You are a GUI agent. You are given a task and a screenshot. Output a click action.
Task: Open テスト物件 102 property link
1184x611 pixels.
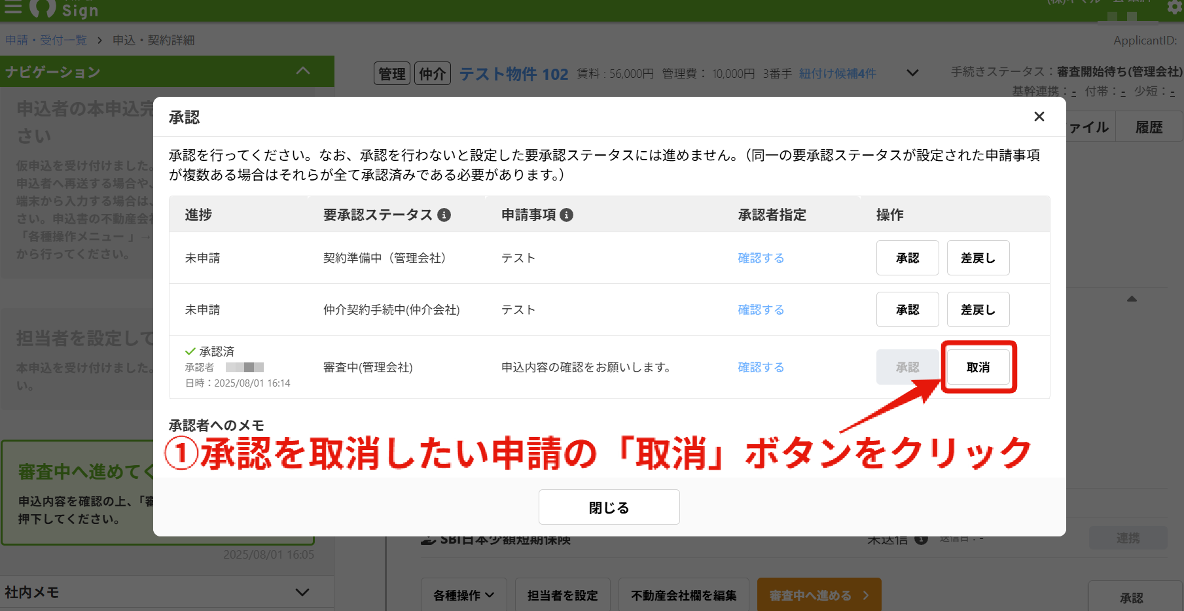point(514,74)
